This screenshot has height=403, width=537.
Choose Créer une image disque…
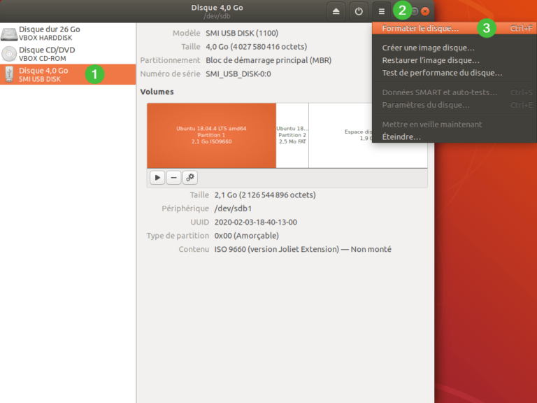point(454,48)
